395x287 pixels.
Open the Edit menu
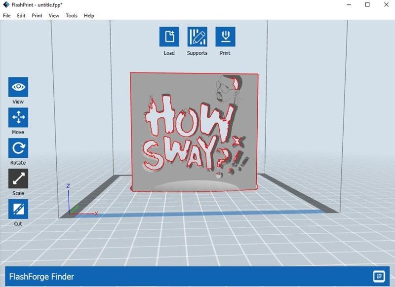(21, 16)
